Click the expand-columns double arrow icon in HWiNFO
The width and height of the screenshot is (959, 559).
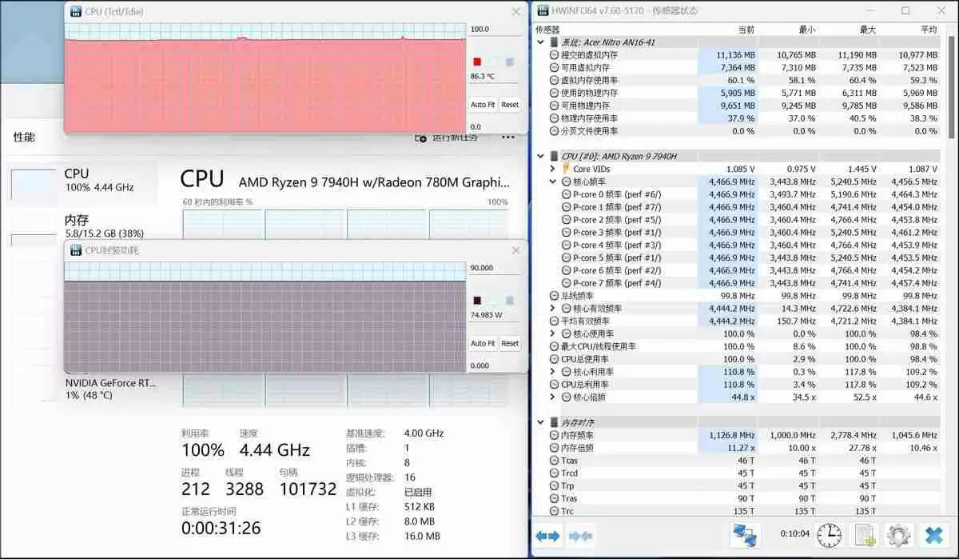[x=547, y=536]
